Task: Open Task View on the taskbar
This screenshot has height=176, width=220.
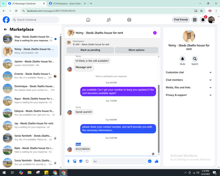Action: click(x=12, y=172)
